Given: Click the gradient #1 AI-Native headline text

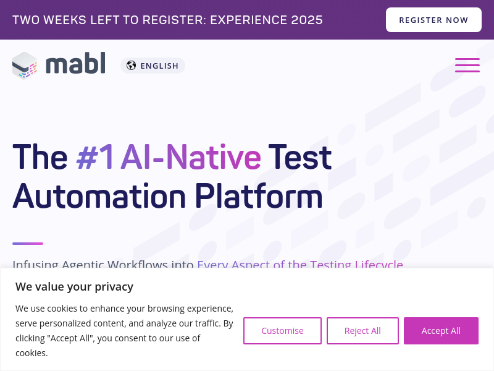Looking at the screenshot, I should (x=168, y=156).
